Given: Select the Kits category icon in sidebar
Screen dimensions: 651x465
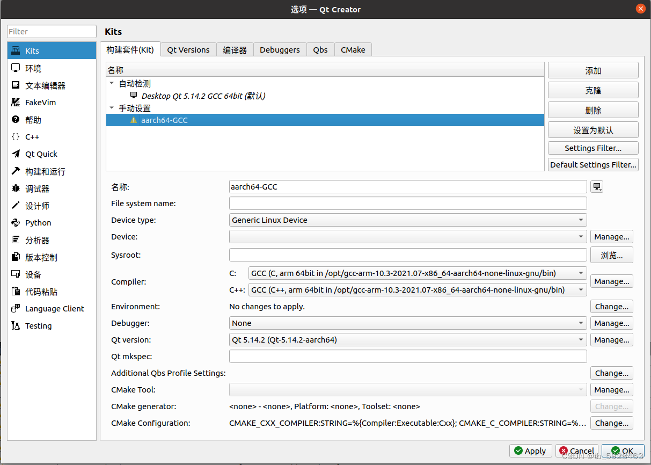Looking at the screenshot, I should pyautogui.click(x=16, y=50).
